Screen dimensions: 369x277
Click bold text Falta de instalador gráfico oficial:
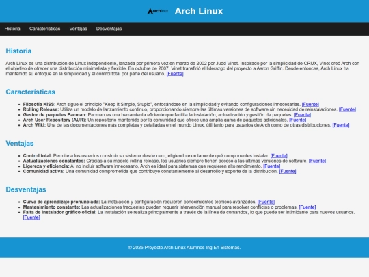(59, 212)
